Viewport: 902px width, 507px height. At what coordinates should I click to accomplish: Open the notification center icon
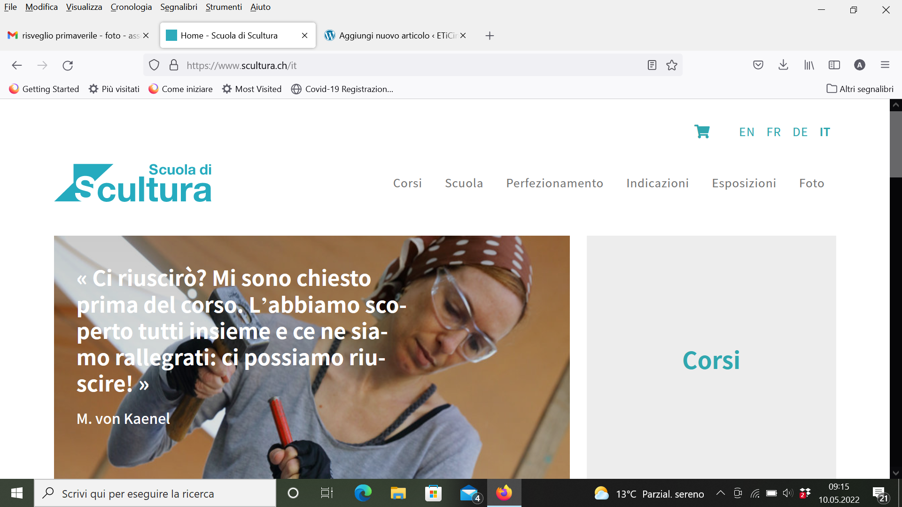tap(880, 493)
